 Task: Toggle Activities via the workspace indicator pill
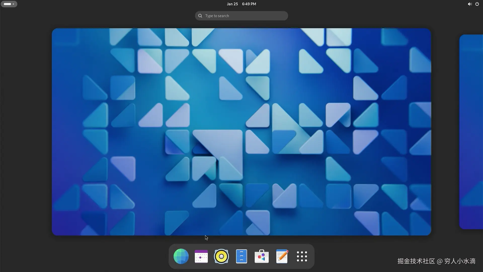(x=8, y=4)
